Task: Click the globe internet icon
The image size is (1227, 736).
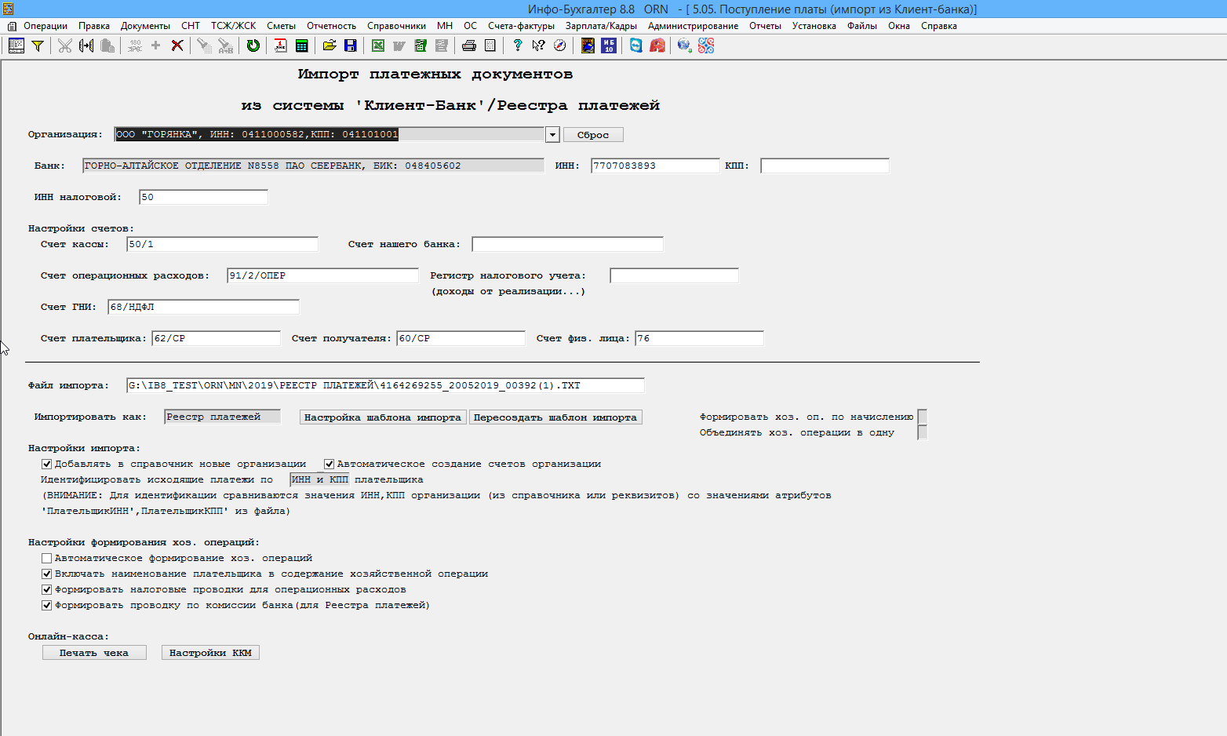Action: (x=685, y=46)
